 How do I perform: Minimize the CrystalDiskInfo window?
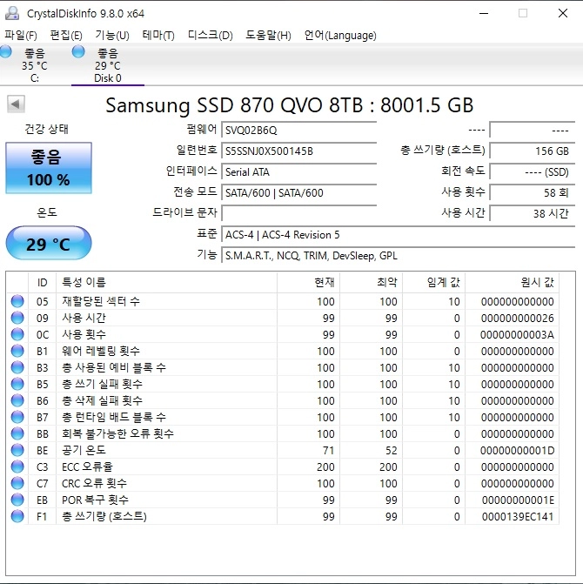tap(484, 13)
